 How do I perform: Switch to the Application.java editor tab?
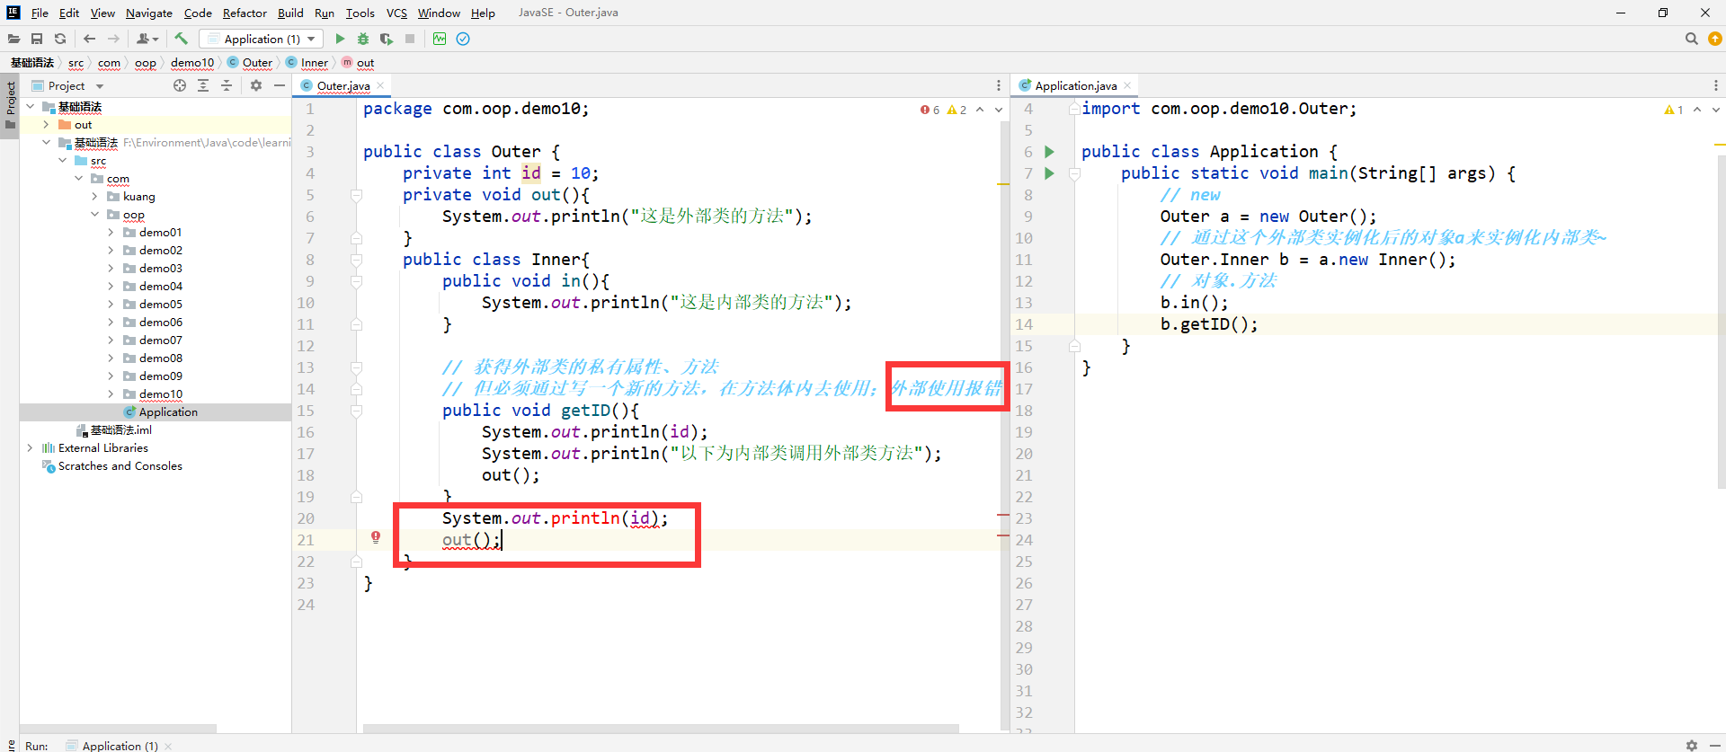(1075, 85)
